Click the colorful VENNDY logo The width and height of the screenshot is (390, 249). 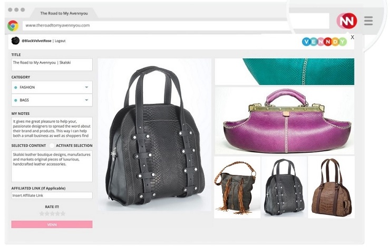point(324,41)
